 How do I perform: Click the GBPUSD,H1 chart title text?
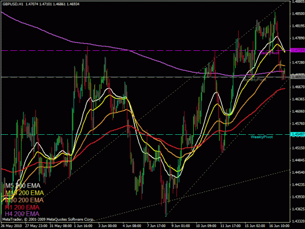pyautogui.click(x=13, y=4)
